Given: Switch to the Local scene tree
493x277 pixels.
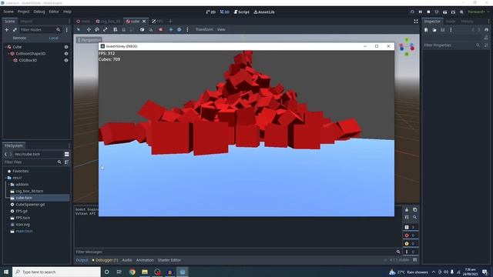Looking at the screenshot, I should pyautogui.click(x=54, y=38).
